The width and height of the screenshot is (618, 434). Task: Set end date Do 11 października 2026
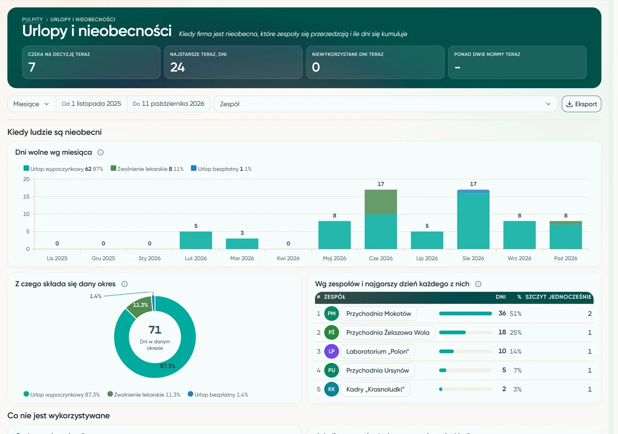click(x=168, y=104)
